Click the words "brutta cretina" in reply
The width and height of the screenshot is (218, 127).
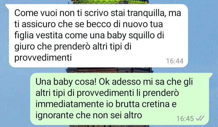point(142,104)
